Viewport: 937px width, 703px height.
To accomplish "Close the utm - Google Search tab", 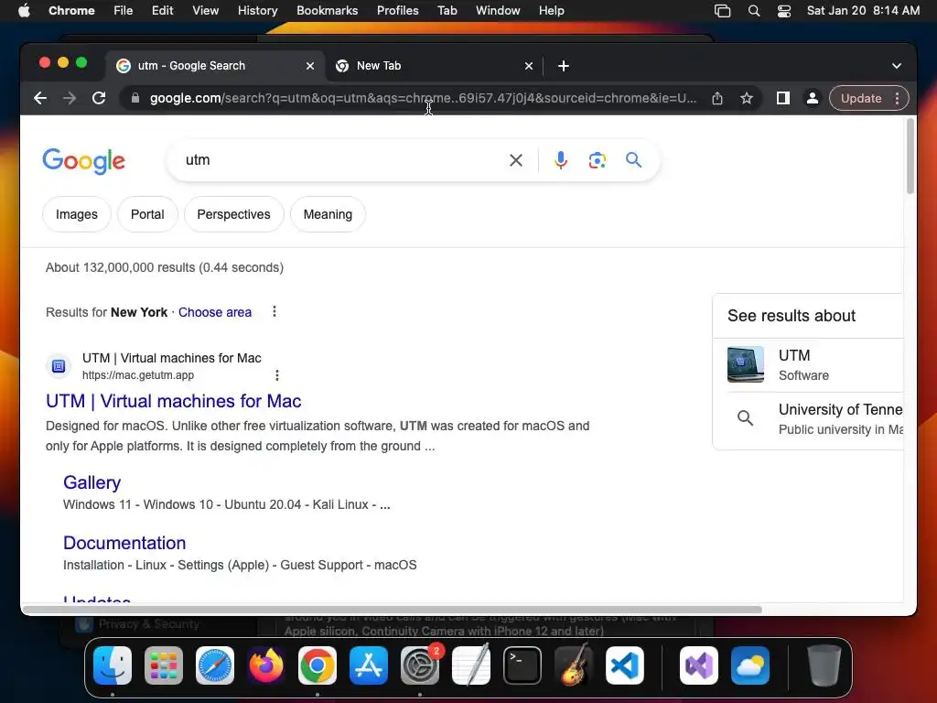I will pos(310,66).
